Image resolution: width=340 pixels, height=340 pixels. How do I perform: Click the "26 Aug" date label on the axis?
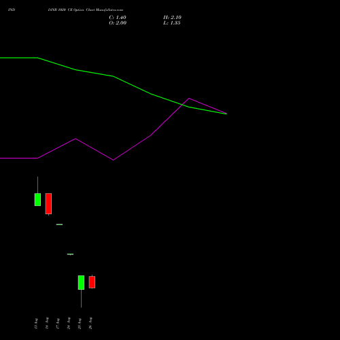point(90,323)
